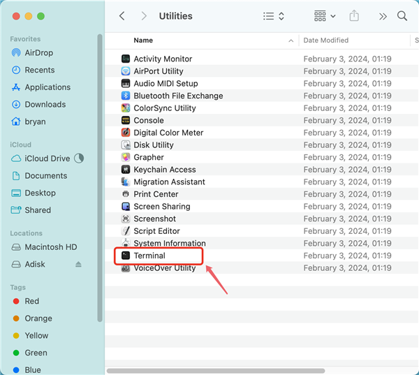419x375 pixels.
Task: Eject the Adisk volume
Action: click(78, 265)
